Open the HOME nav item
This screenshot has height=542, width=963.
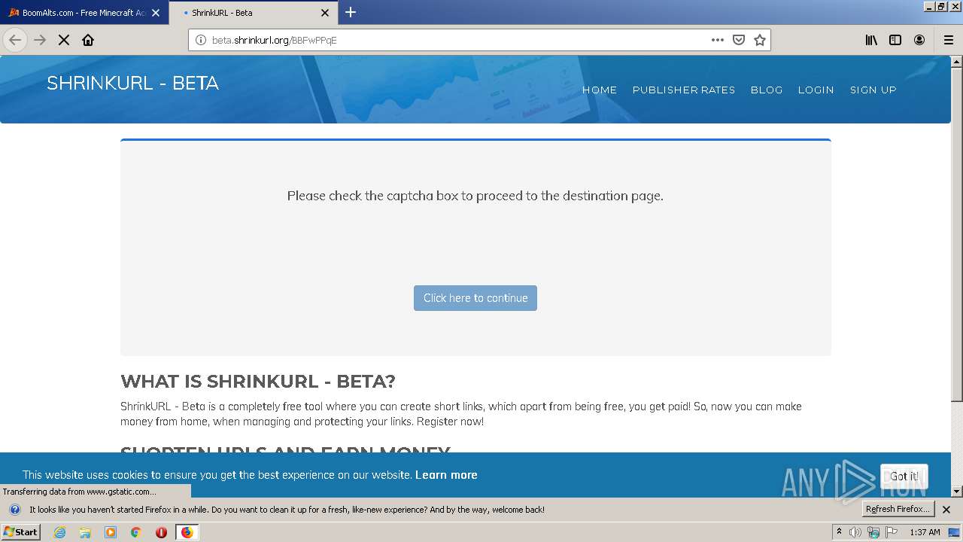tap(600, 90)
